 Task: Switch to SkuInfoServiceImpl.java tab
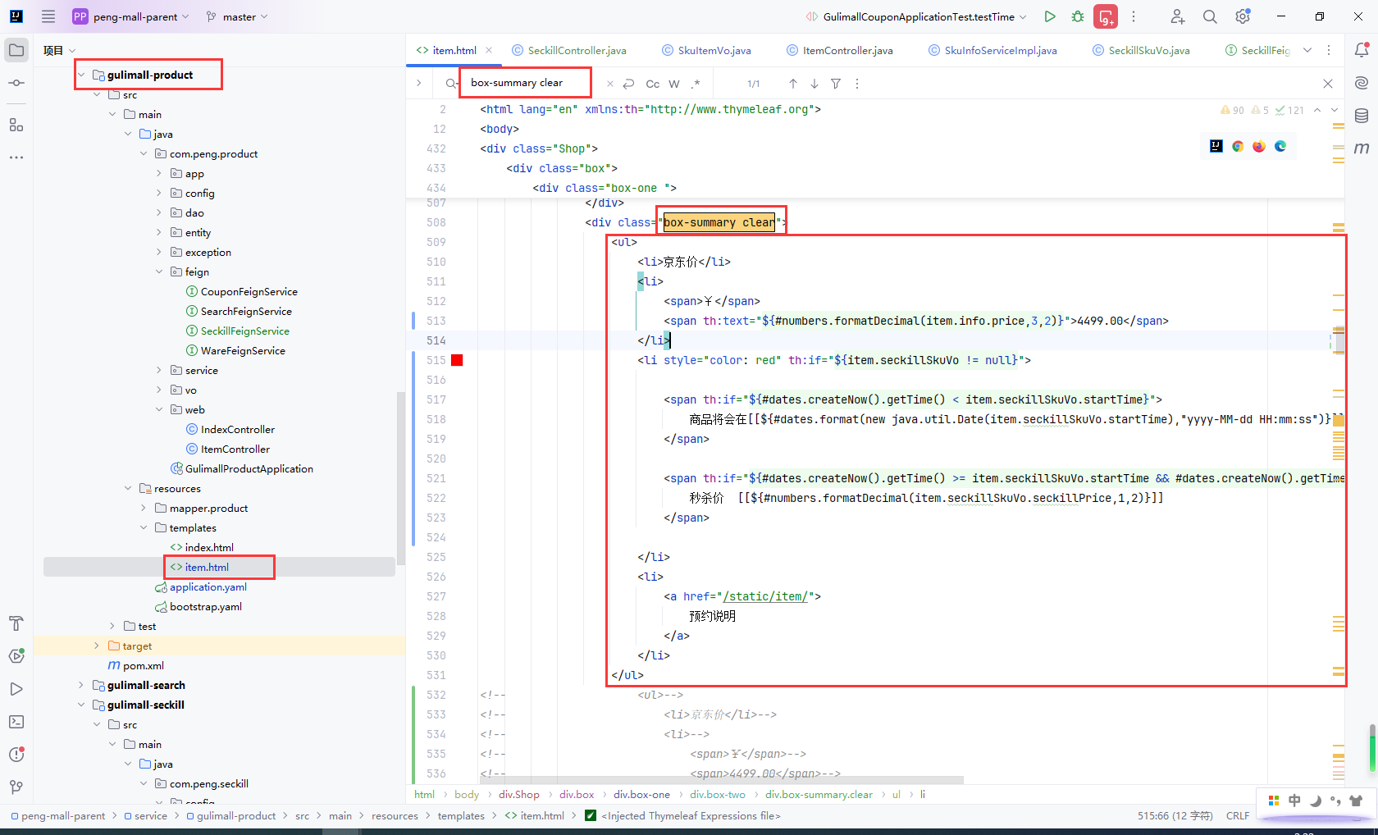(993, 50)
